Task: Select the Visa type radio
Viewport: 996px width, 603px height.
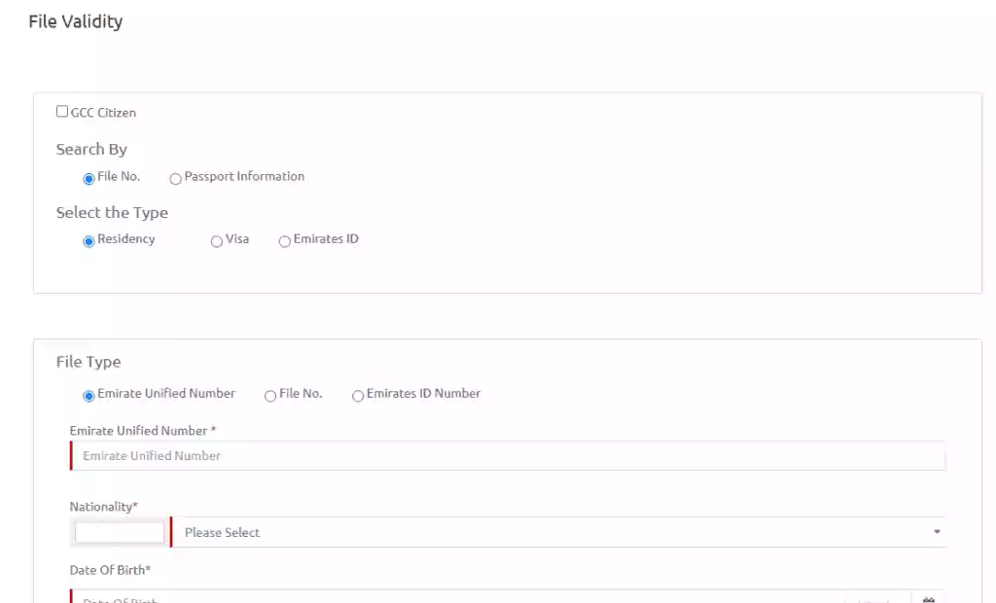Action: pyautogui.click(x=217, y=241)
